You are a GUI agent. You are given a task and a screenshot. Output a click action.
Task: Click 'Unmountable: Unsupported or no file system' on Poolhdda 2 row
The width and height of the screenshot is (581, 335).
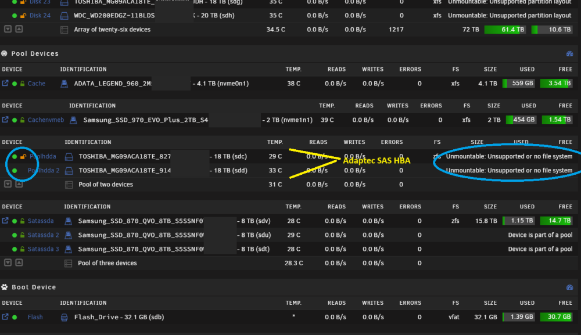(x=509, y=171)
